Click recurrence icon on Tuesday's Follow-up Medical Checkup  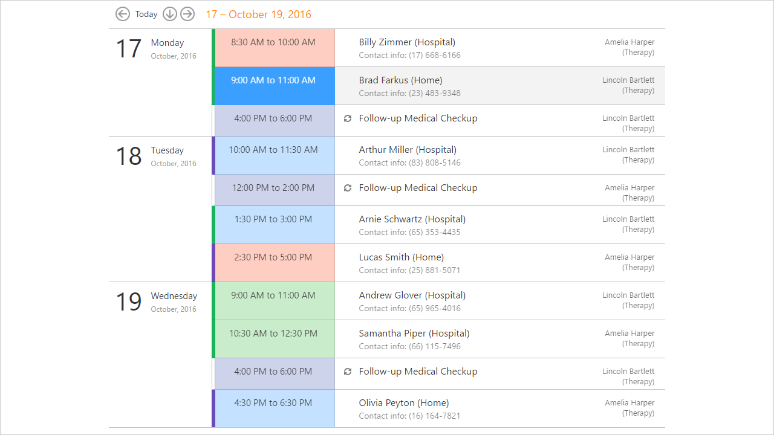pyautogui.click(x=348, y=188)
